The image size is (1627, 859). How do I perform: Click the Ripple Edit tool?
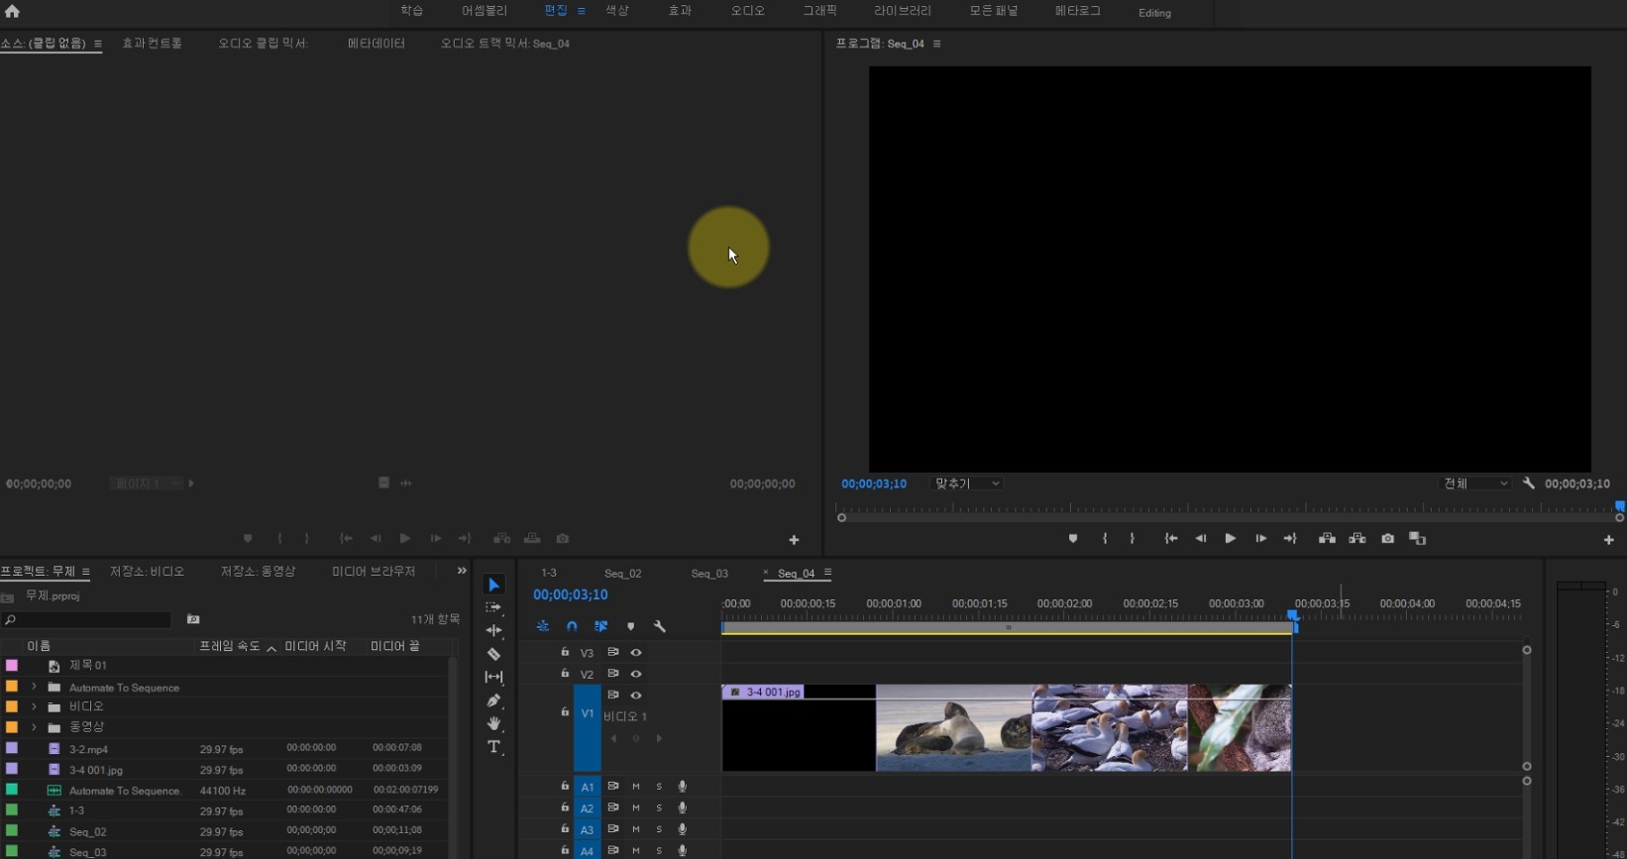click(x=493, y=630)
